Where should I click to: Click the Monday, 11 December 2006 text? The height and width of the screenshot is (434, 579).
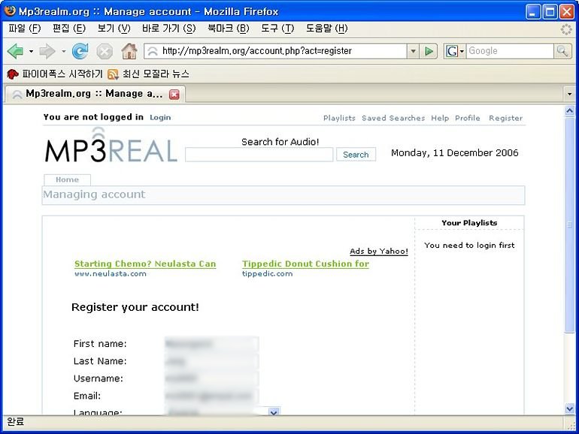tap(455, 152)
